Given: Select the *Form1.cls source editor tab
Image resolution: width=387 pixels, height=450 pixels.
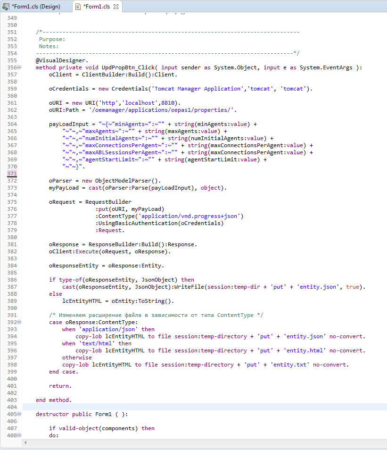Looking at the screenshot, I should tap(97, 6).
